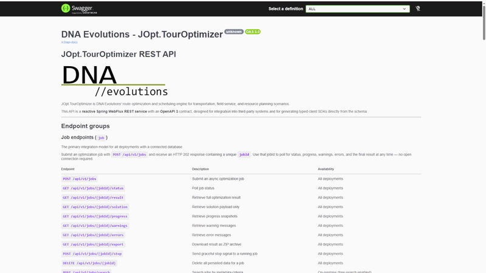Click 'GET /api/v1/jobs/{jobId}/errors' cell
486x273 pixels.
click(x=93, y=235)
